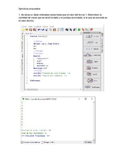Click the New file icon in PSeInt toolbar
The width and height of the screenshot is (127, 164).
[x=23, y=30]
